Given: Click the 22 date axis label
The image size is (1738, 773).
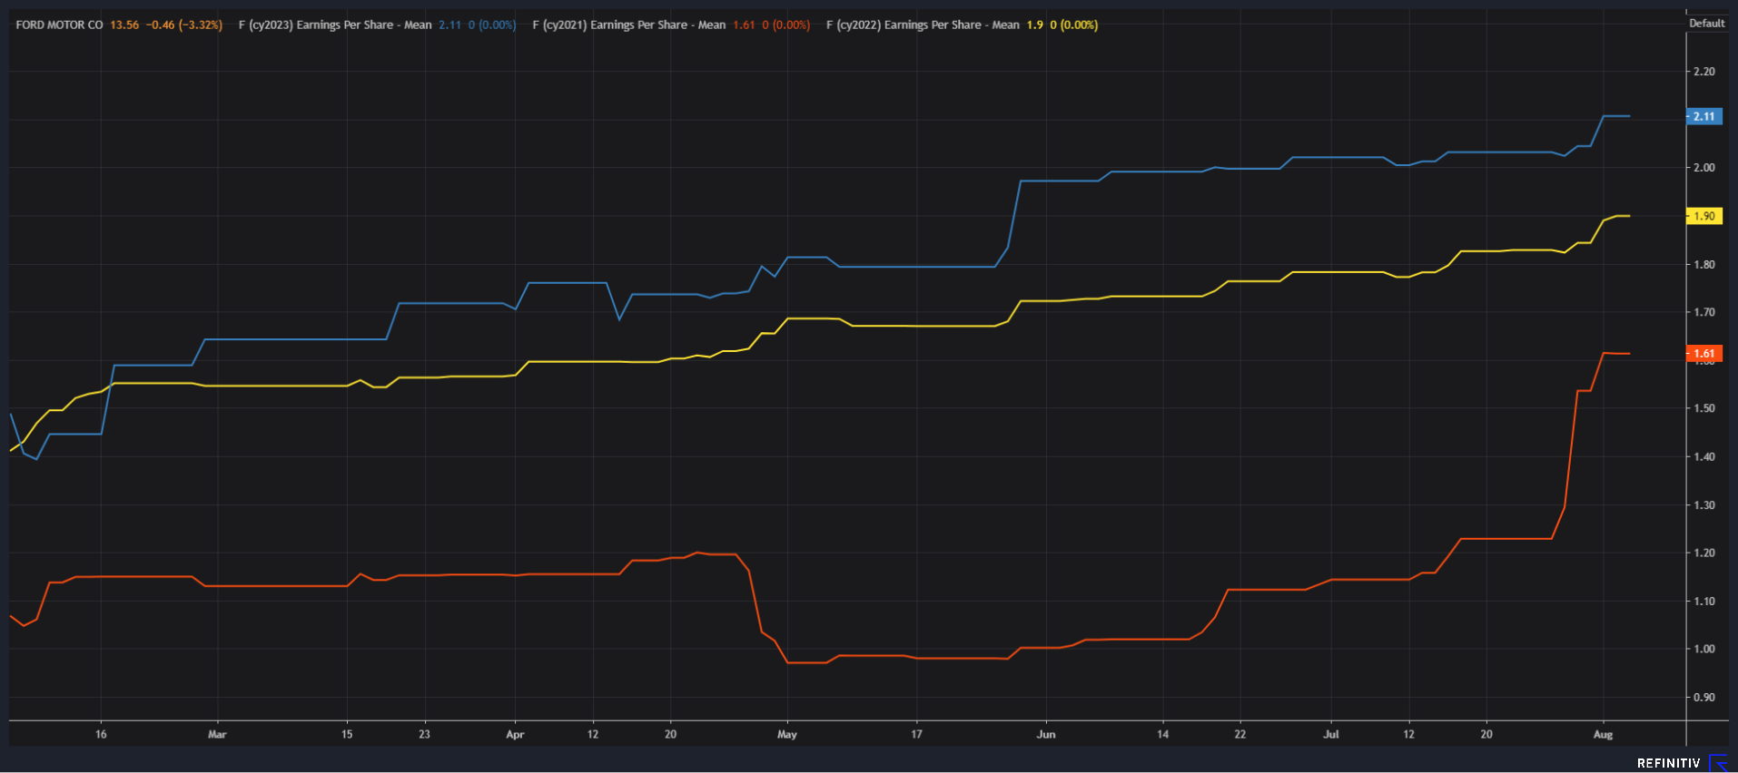Looking at the screenshot, I should click(1240, 734).
